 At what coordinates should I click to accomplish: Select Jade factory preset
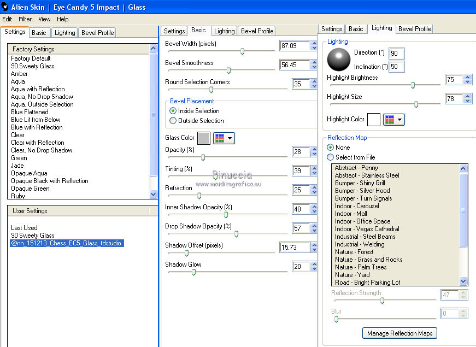[17, 166]
